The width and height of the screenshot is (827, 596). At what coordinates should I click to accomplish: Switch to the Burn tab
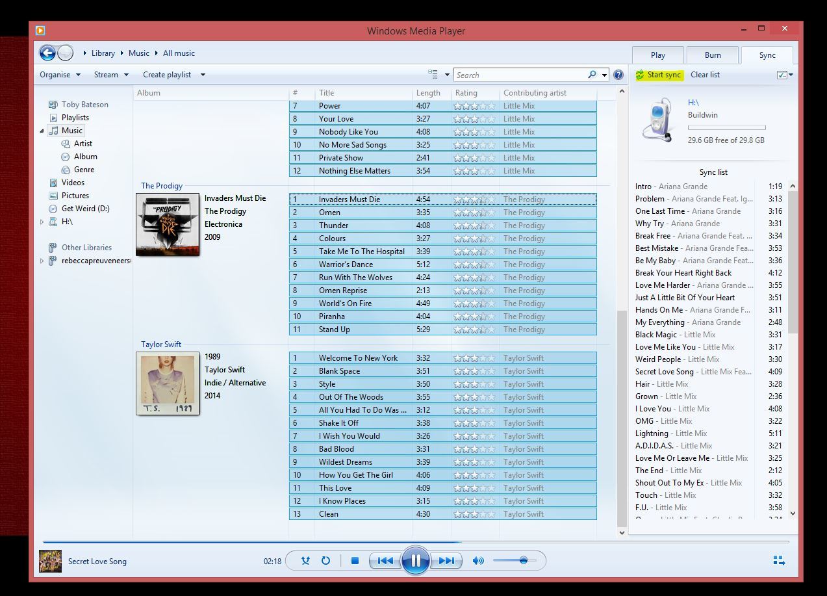pyautogui.click(x=713, y=55)
